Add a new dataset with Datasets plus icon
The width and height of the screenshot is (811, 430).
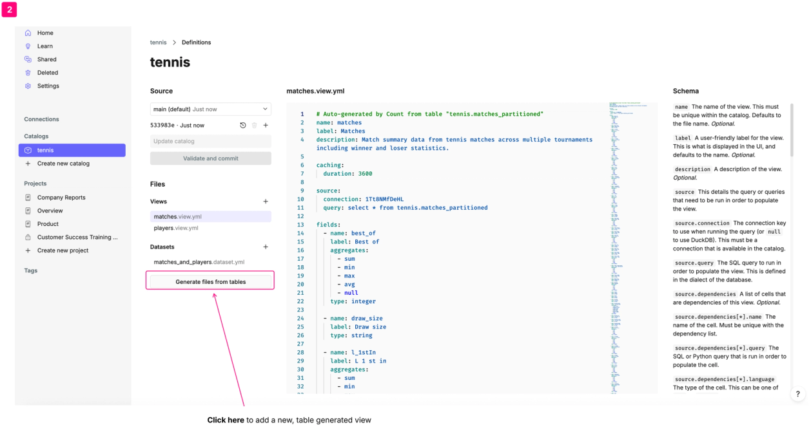click(266, 247)
